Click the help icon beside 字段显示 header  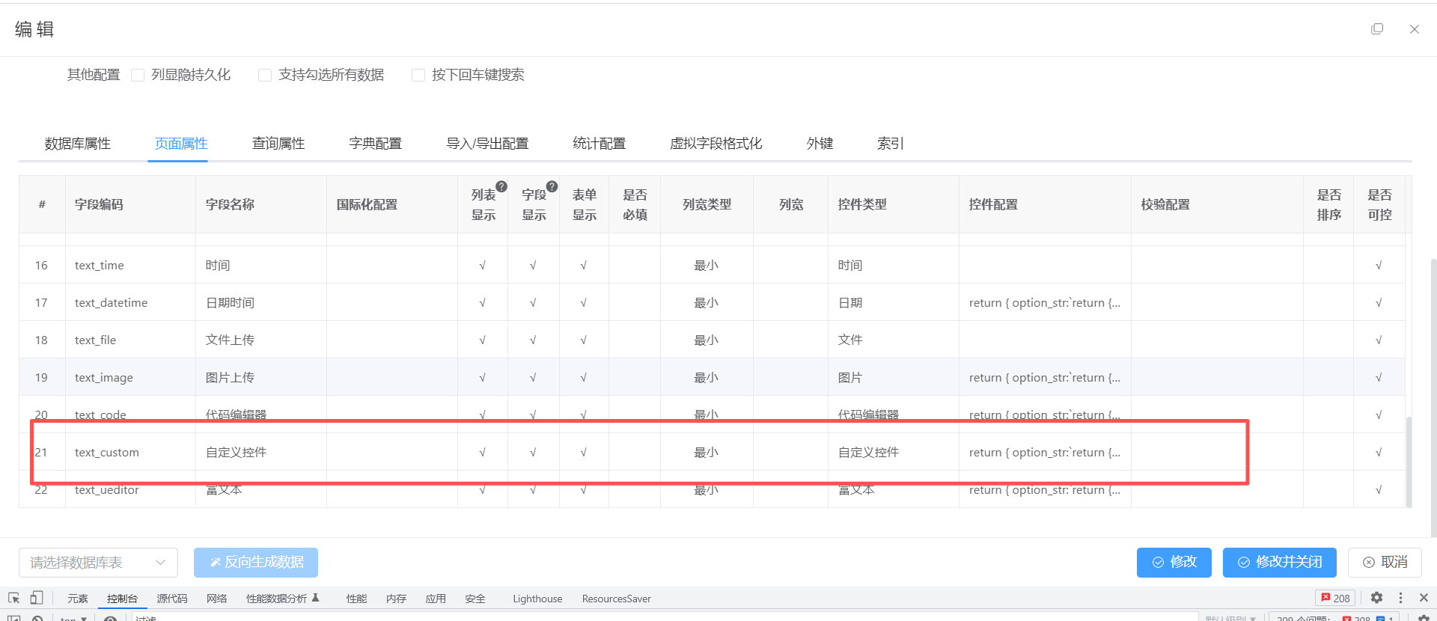(x=552, y=186)
